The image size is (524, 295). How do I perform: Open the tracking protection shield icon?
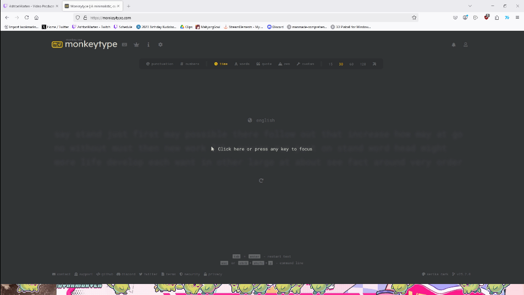(78, 18)
